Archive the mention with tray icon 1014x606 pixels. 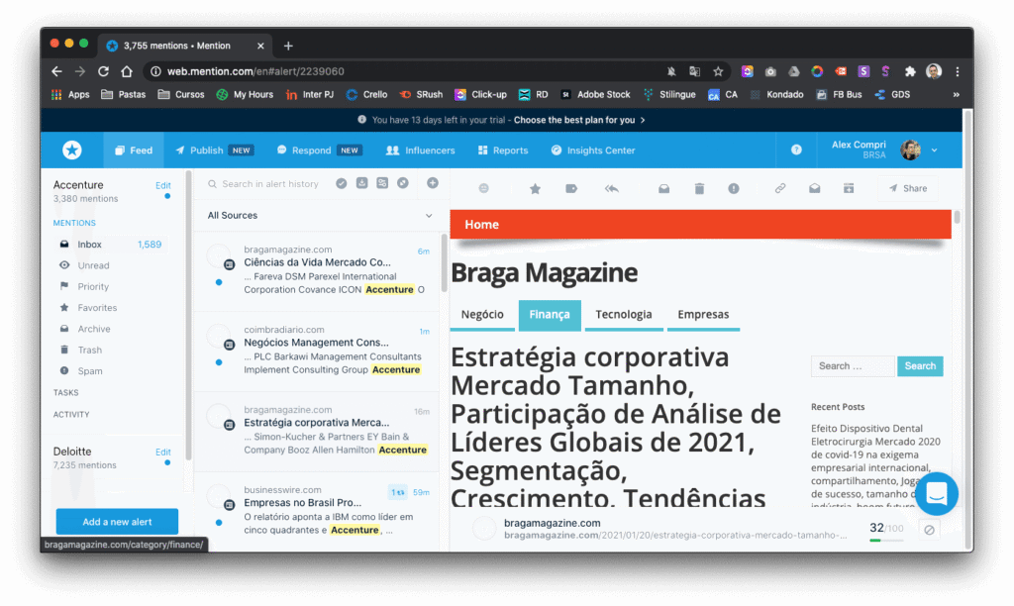(x=664, y=188)
